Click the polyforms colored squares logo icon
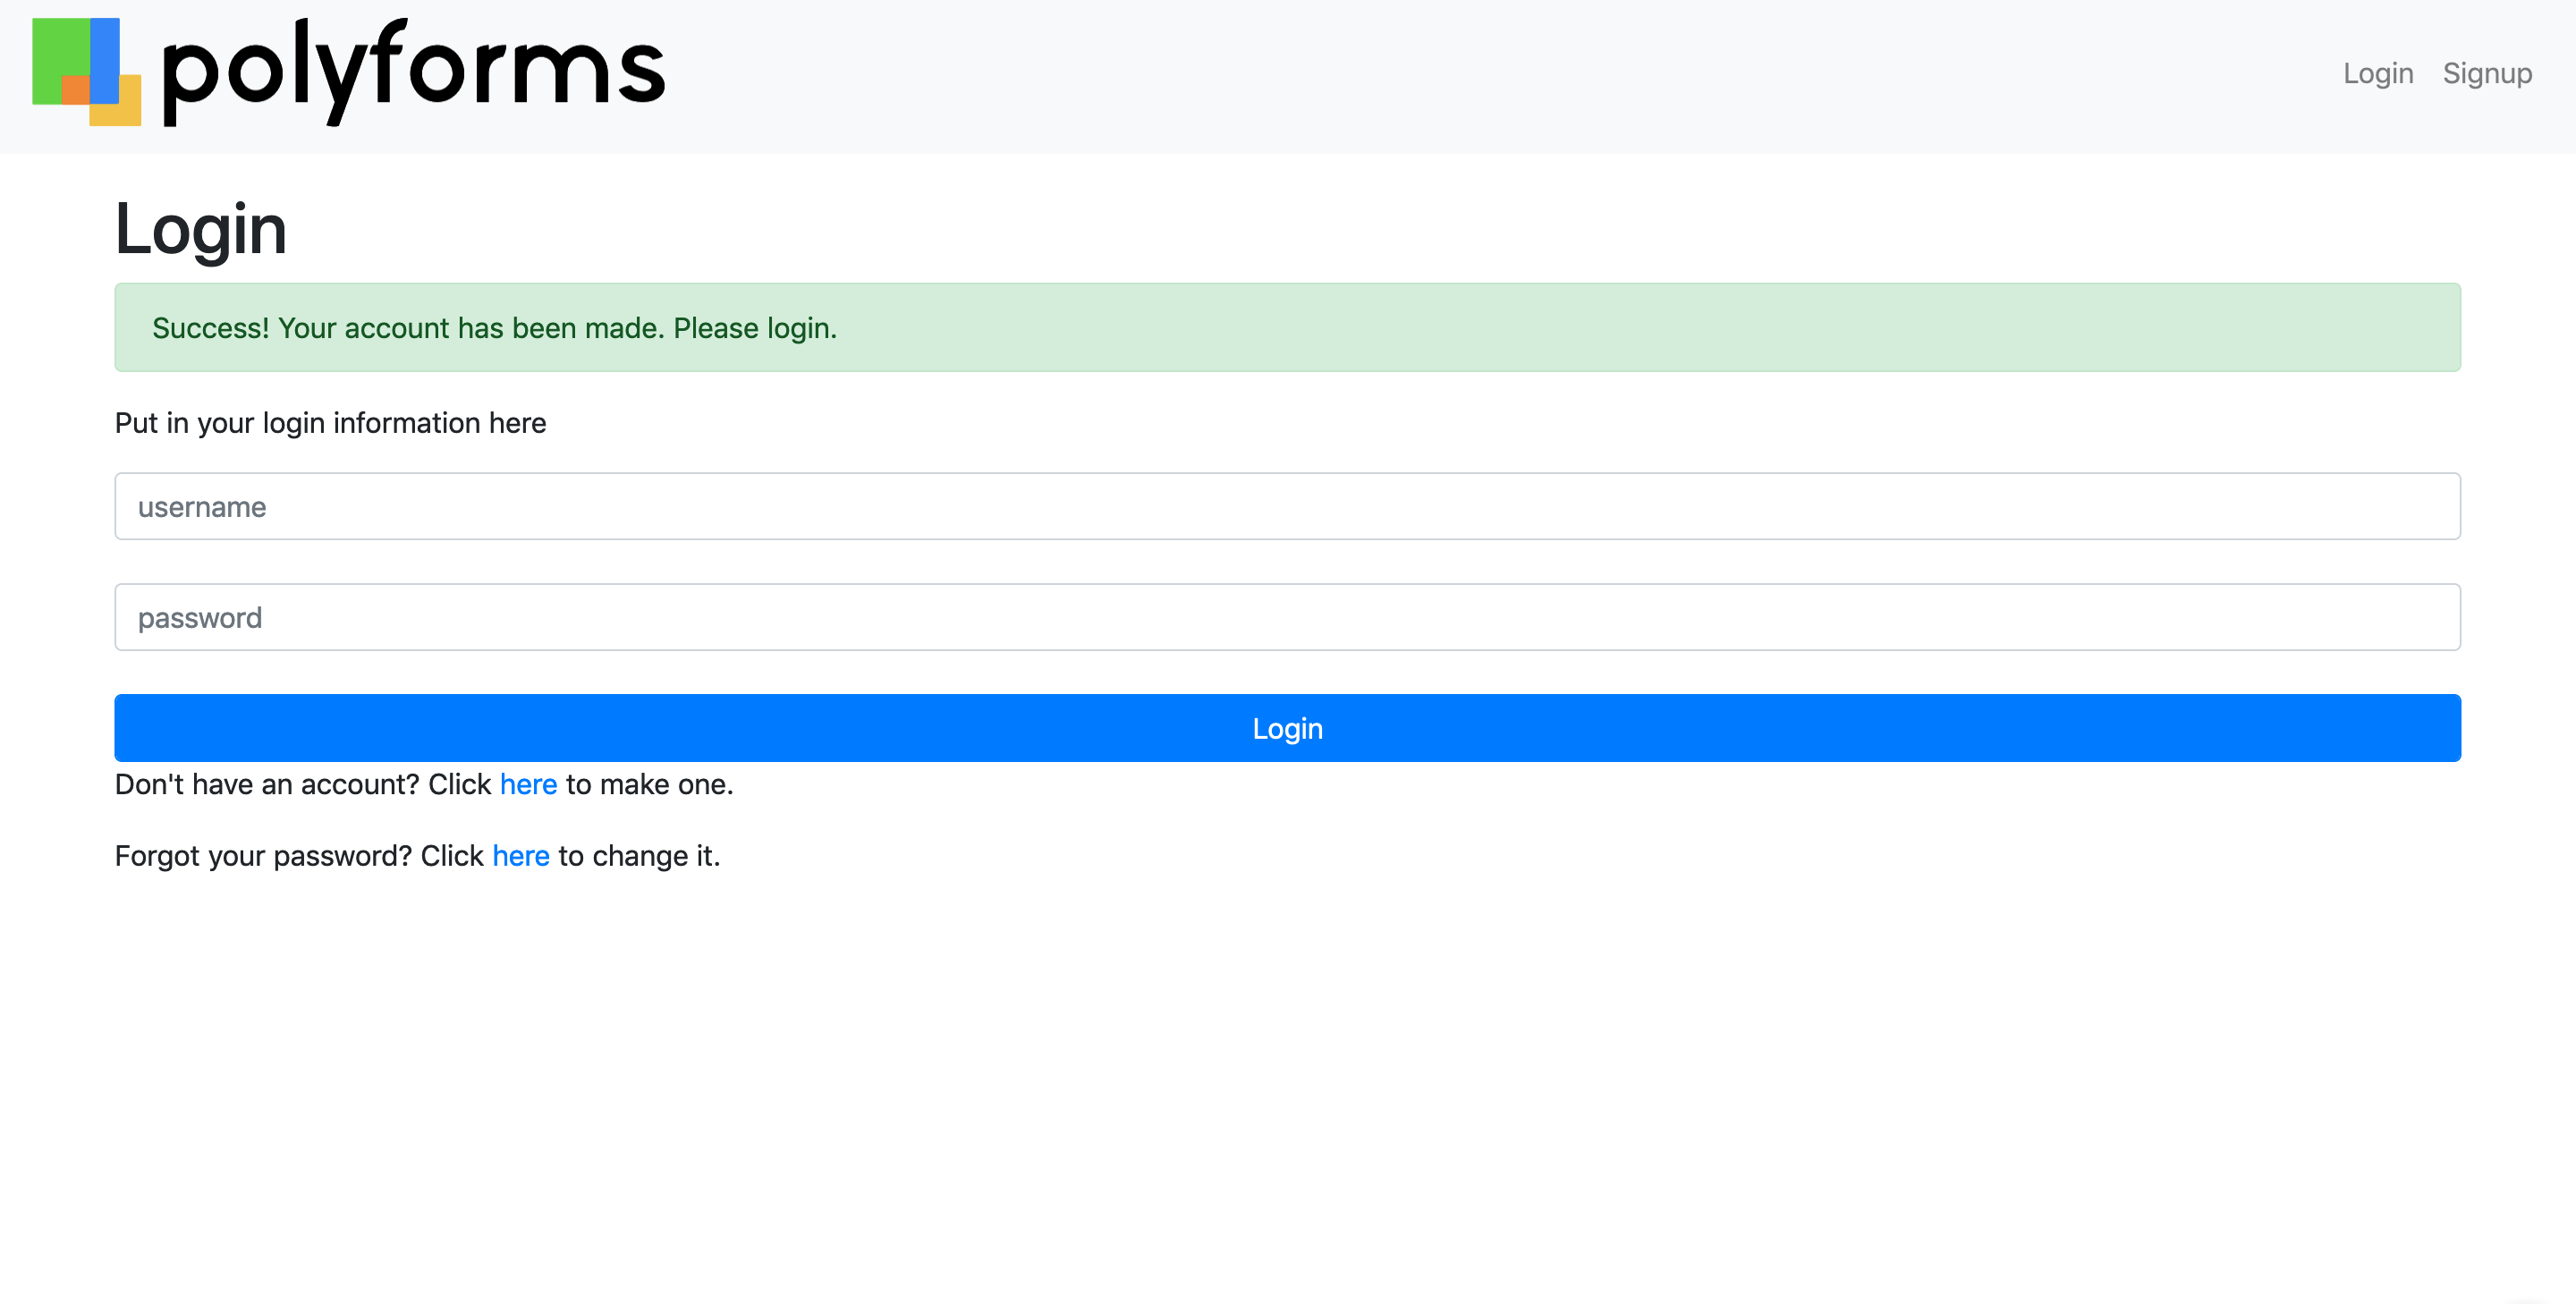Image resolution: width=2576 pixels, height=1304 pixels. coord(87,72)
